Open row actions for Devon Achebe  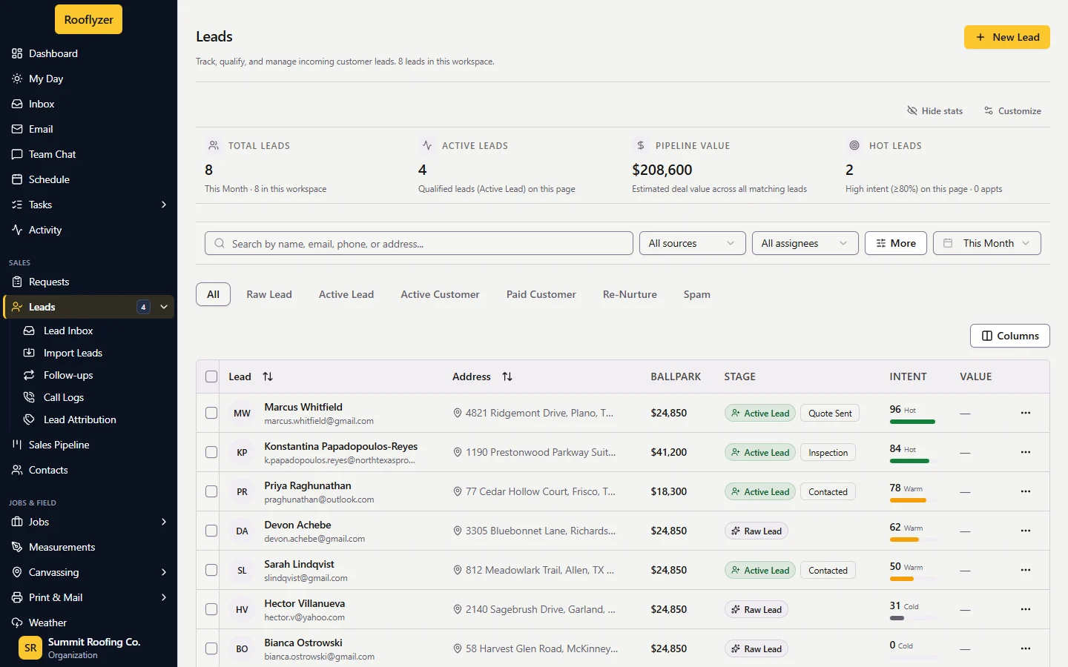pyautogui.click(x=1026, y=531)
